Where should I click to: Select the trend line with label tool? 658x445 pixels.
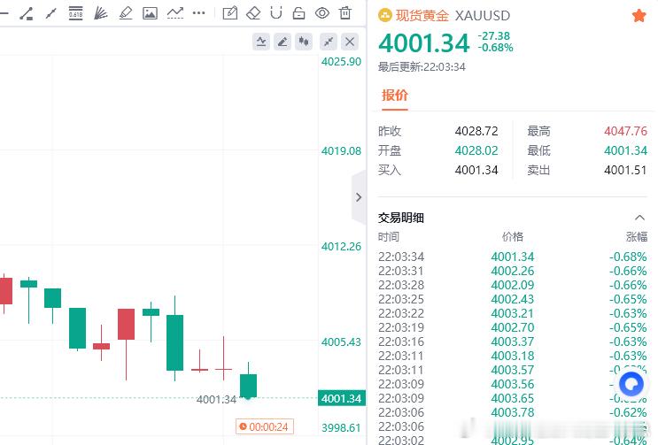pyautogui.click(x=27, y=13)
